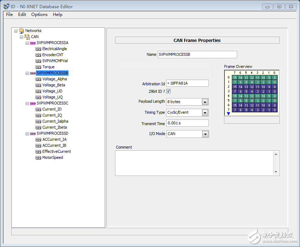Click the Torque signal icon

tap(38, 67)
